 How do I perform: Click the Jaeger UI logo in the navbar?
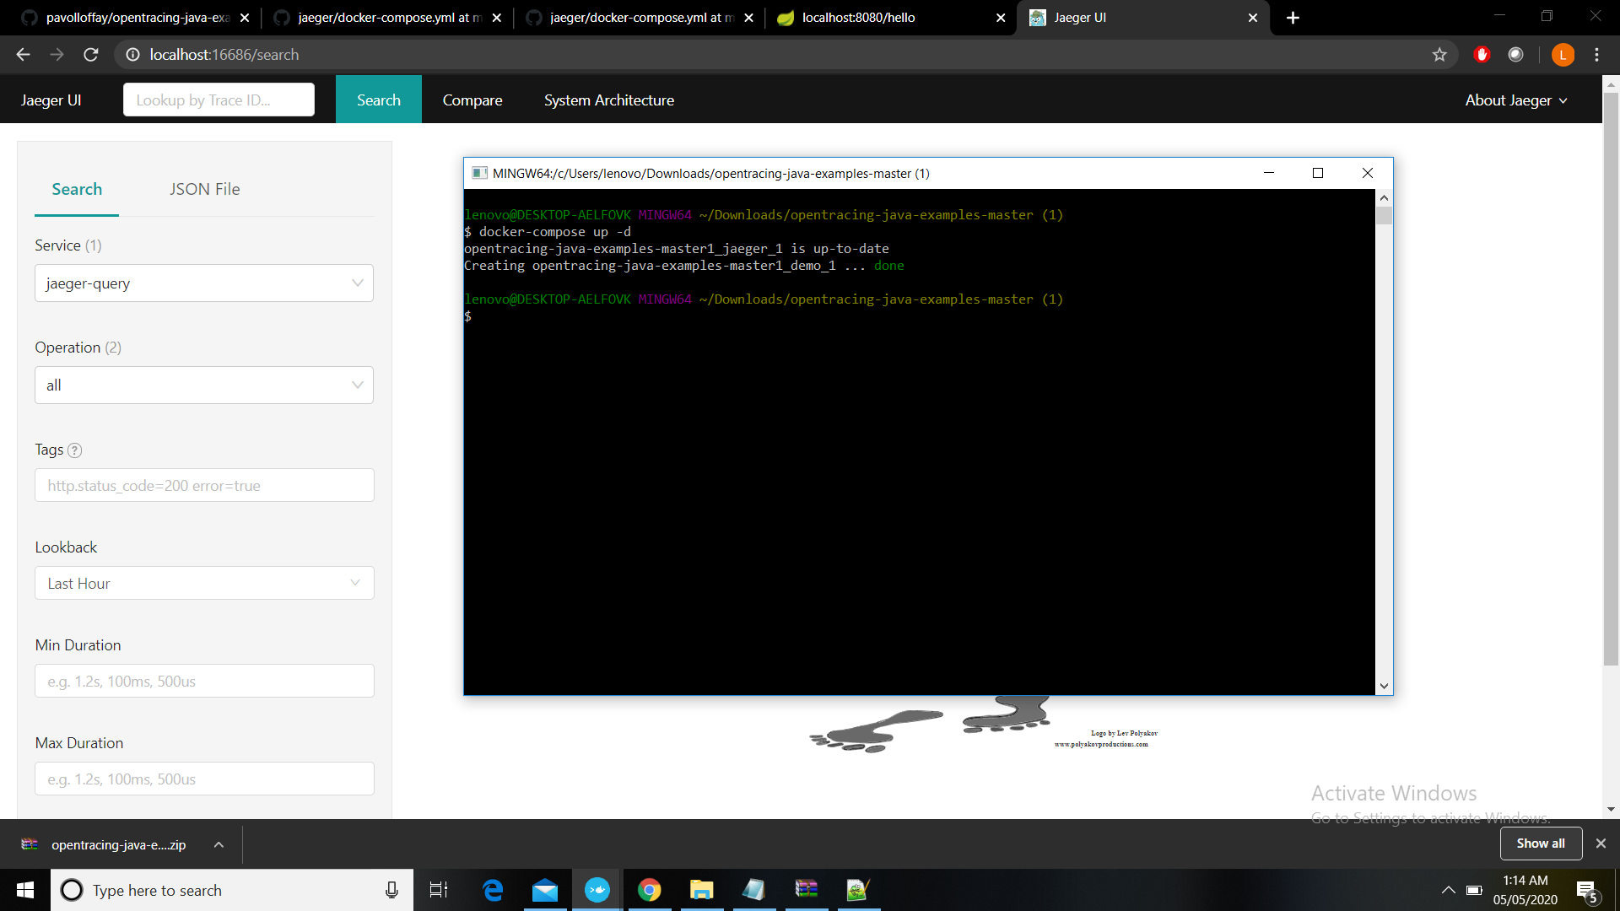[50, 100]
